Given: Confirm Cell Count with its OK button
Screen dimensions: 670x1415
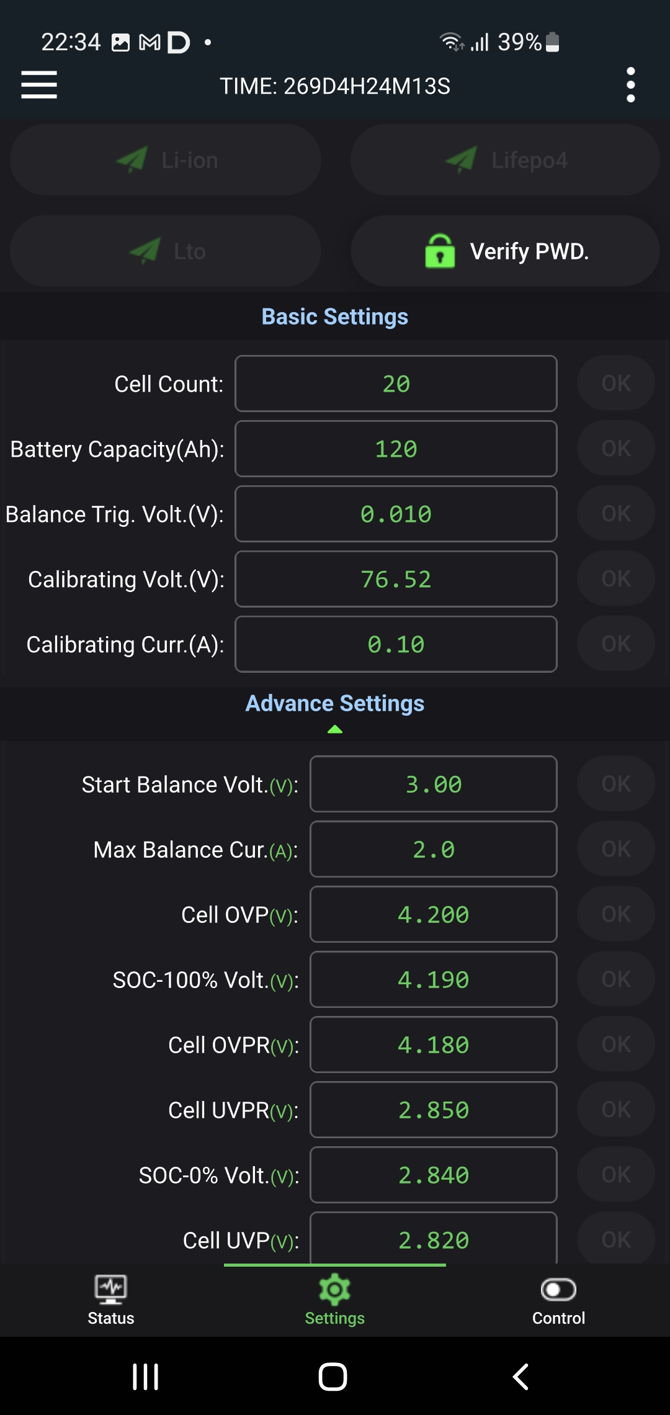Looking at the screenshot, I should pyautogui.click(x=616, y=384).
